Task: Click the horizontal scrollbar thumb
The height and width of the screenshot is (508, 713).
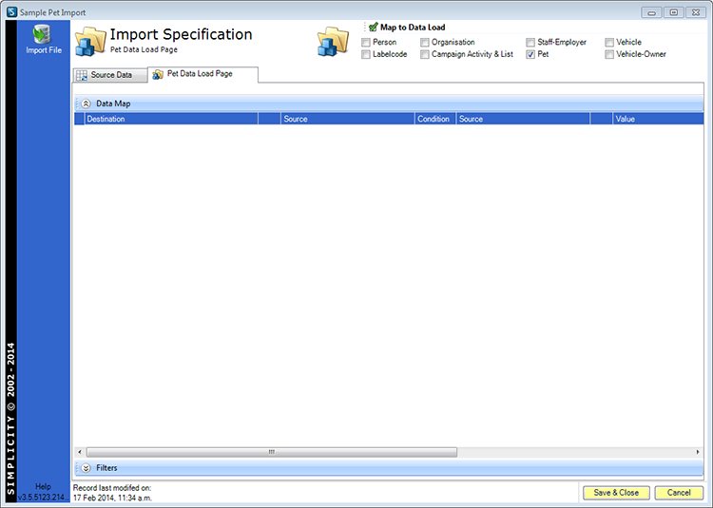Action: click(272, 452)
